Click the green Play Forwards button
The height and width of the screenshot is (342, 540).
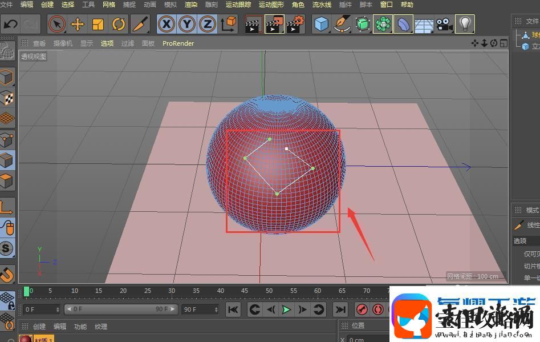click(286, 309)
